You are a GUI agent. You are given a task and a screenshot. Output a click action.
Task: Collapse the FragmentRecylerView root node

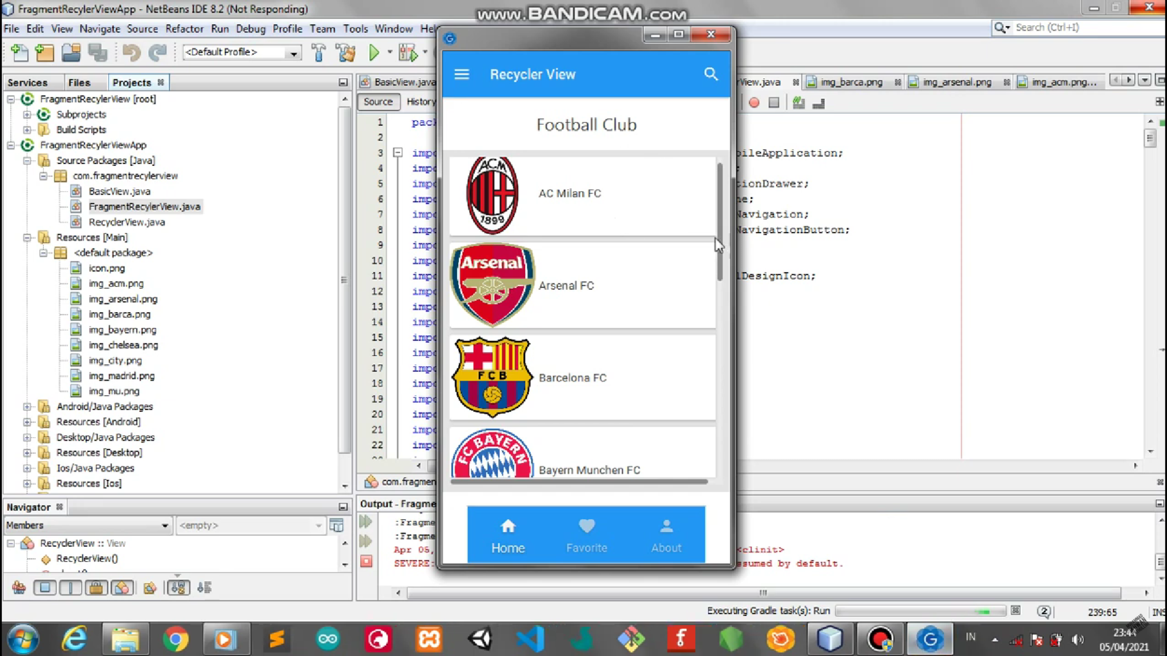point(10,99)
